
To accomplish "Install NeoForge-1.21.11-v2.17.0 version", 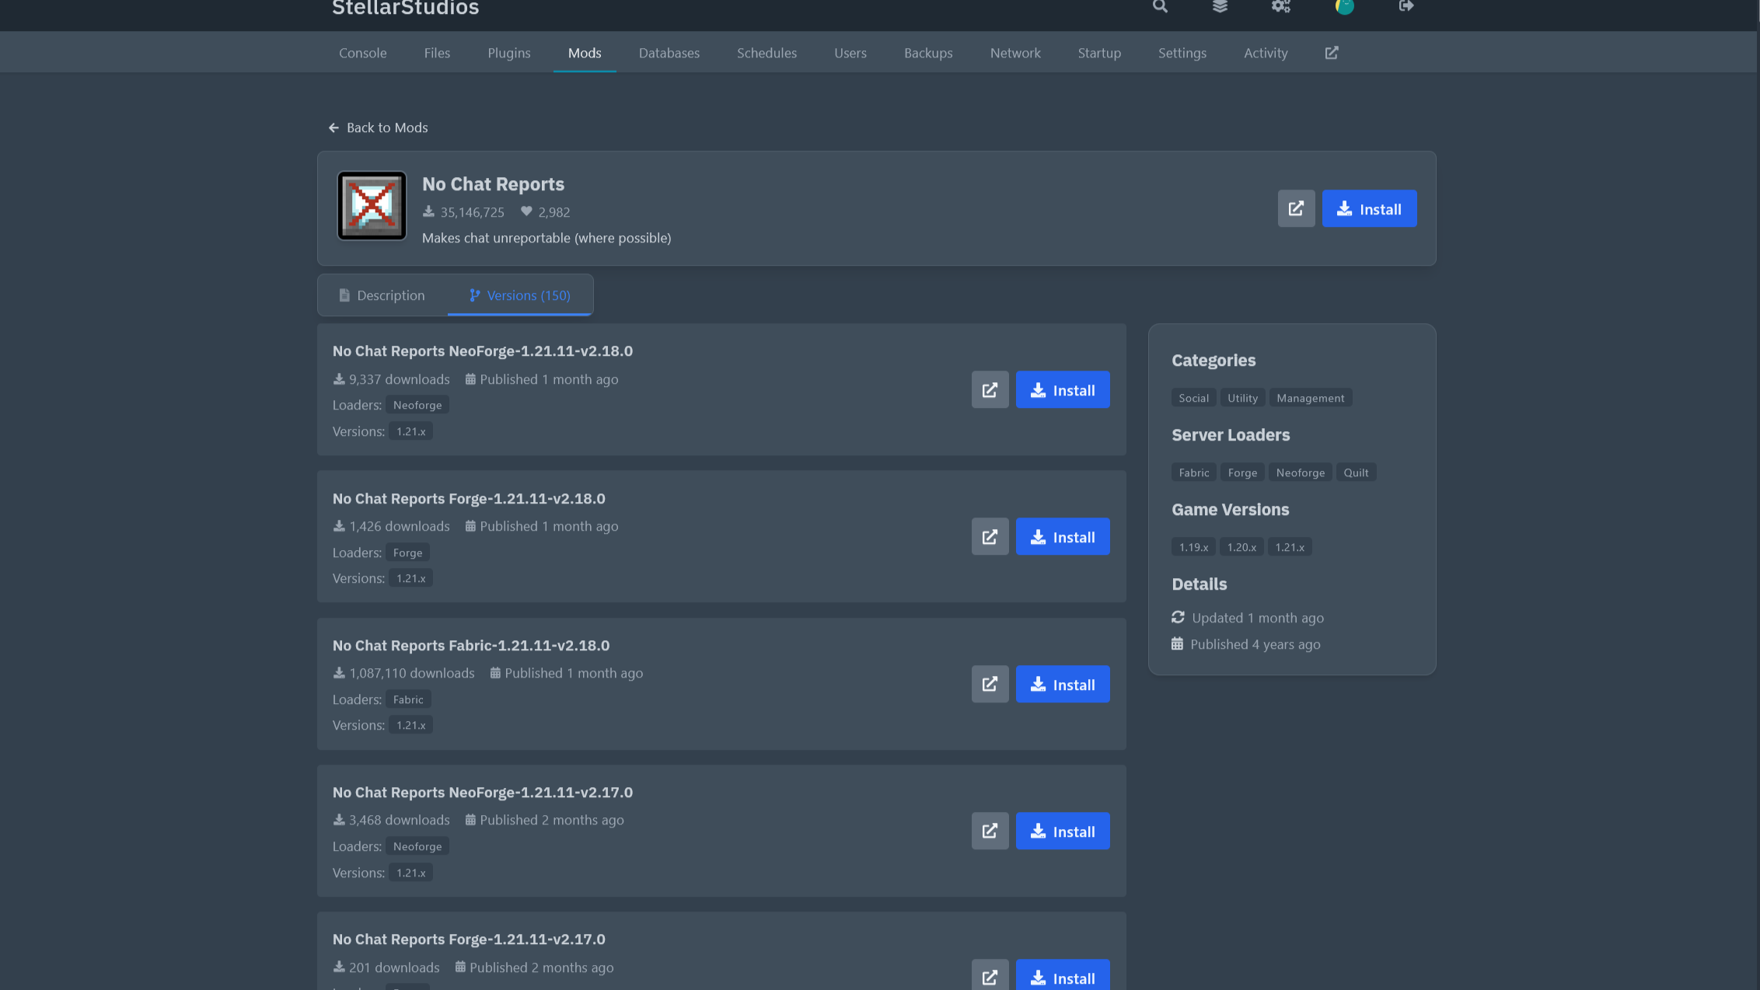I will (x=1062, y=831).
